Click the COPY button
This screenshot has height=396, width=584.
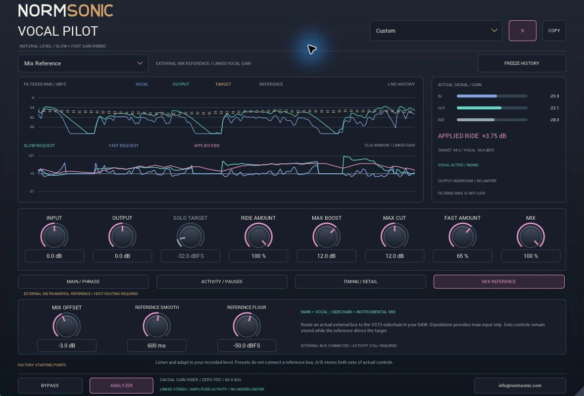click(x=554, y=31)
